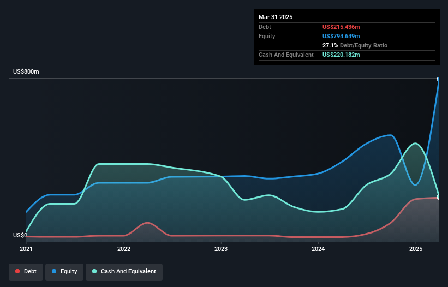
Task: Click the red Debt legend dot
Action: pos(17,271)
